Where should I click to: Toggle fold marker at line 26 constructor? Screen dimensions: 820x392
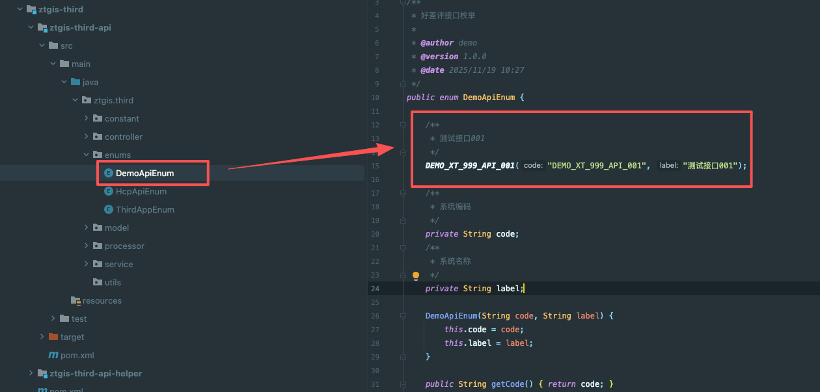pyautogui.click(x=403, y=316)
